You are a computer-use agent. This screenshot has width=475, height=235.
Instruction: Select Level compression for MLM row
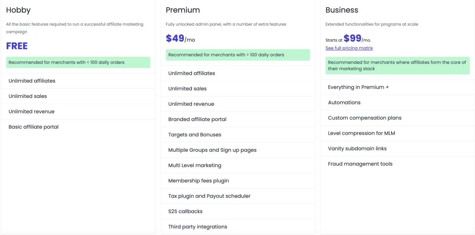tap(397, 133)
